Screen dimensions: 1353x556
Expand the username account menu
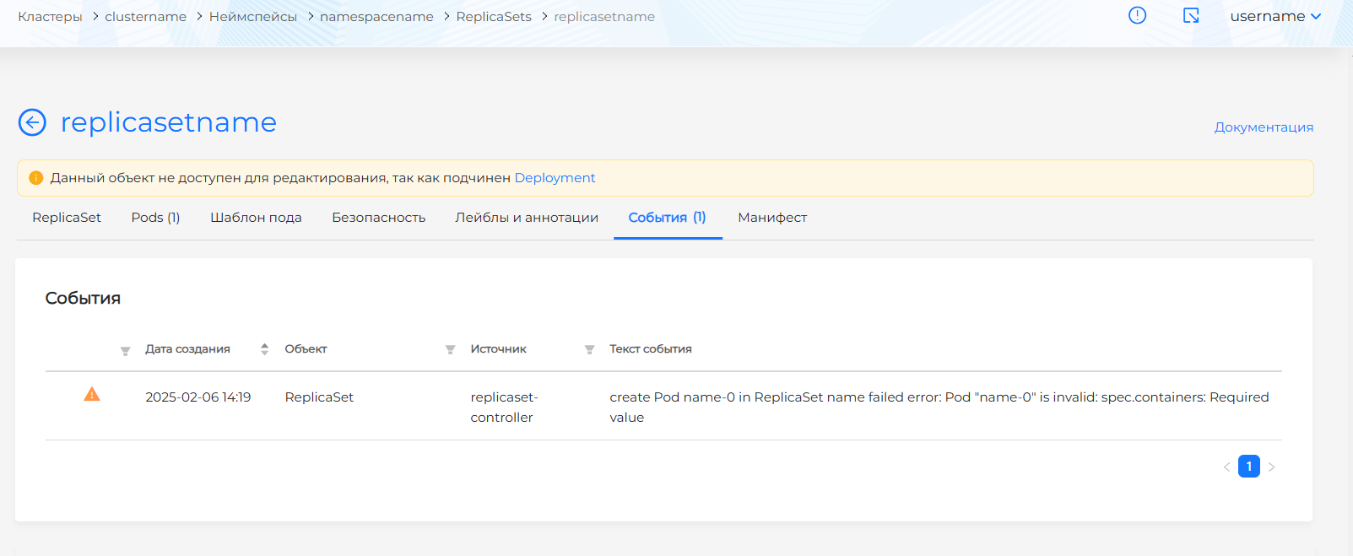1275,16
